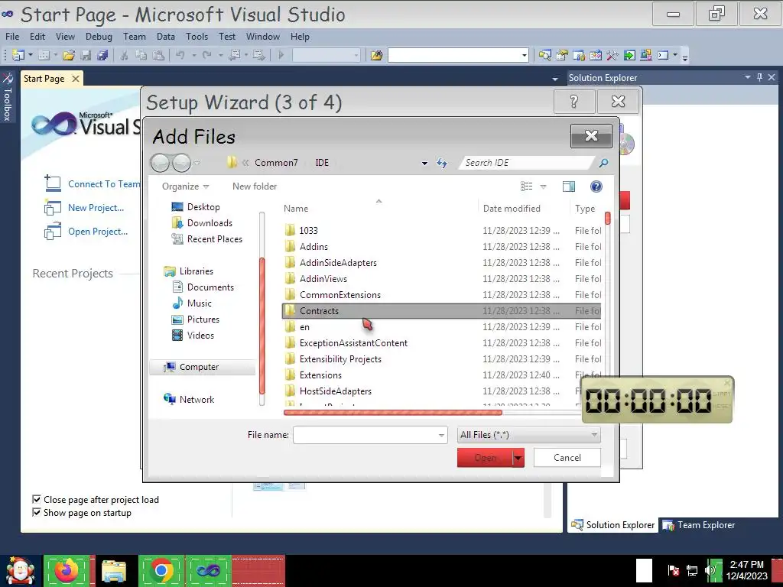Expand the address bar path dropdown
This screenshot has width=783, height=587.
click(x=424, y=164)
